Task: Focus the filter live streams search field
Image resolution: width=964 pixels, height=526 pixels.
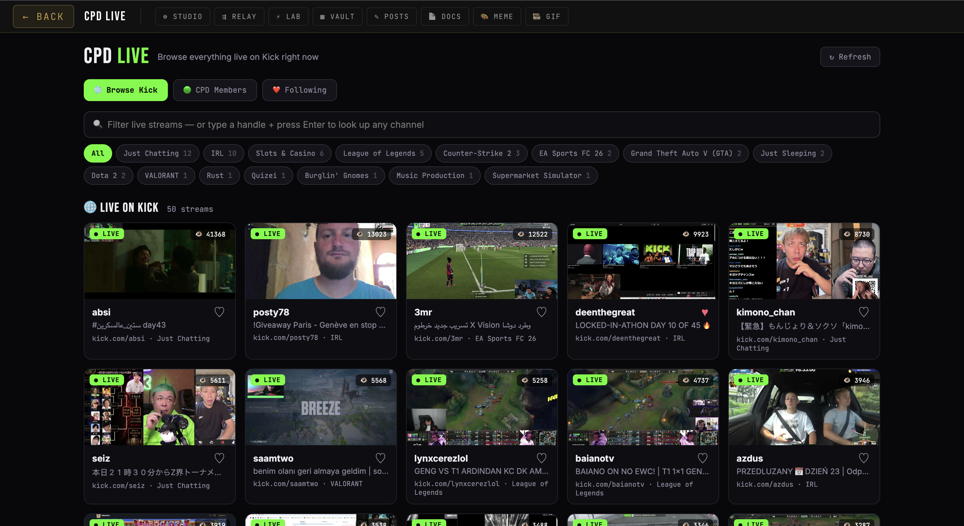Action: click(x=482, y=125)
